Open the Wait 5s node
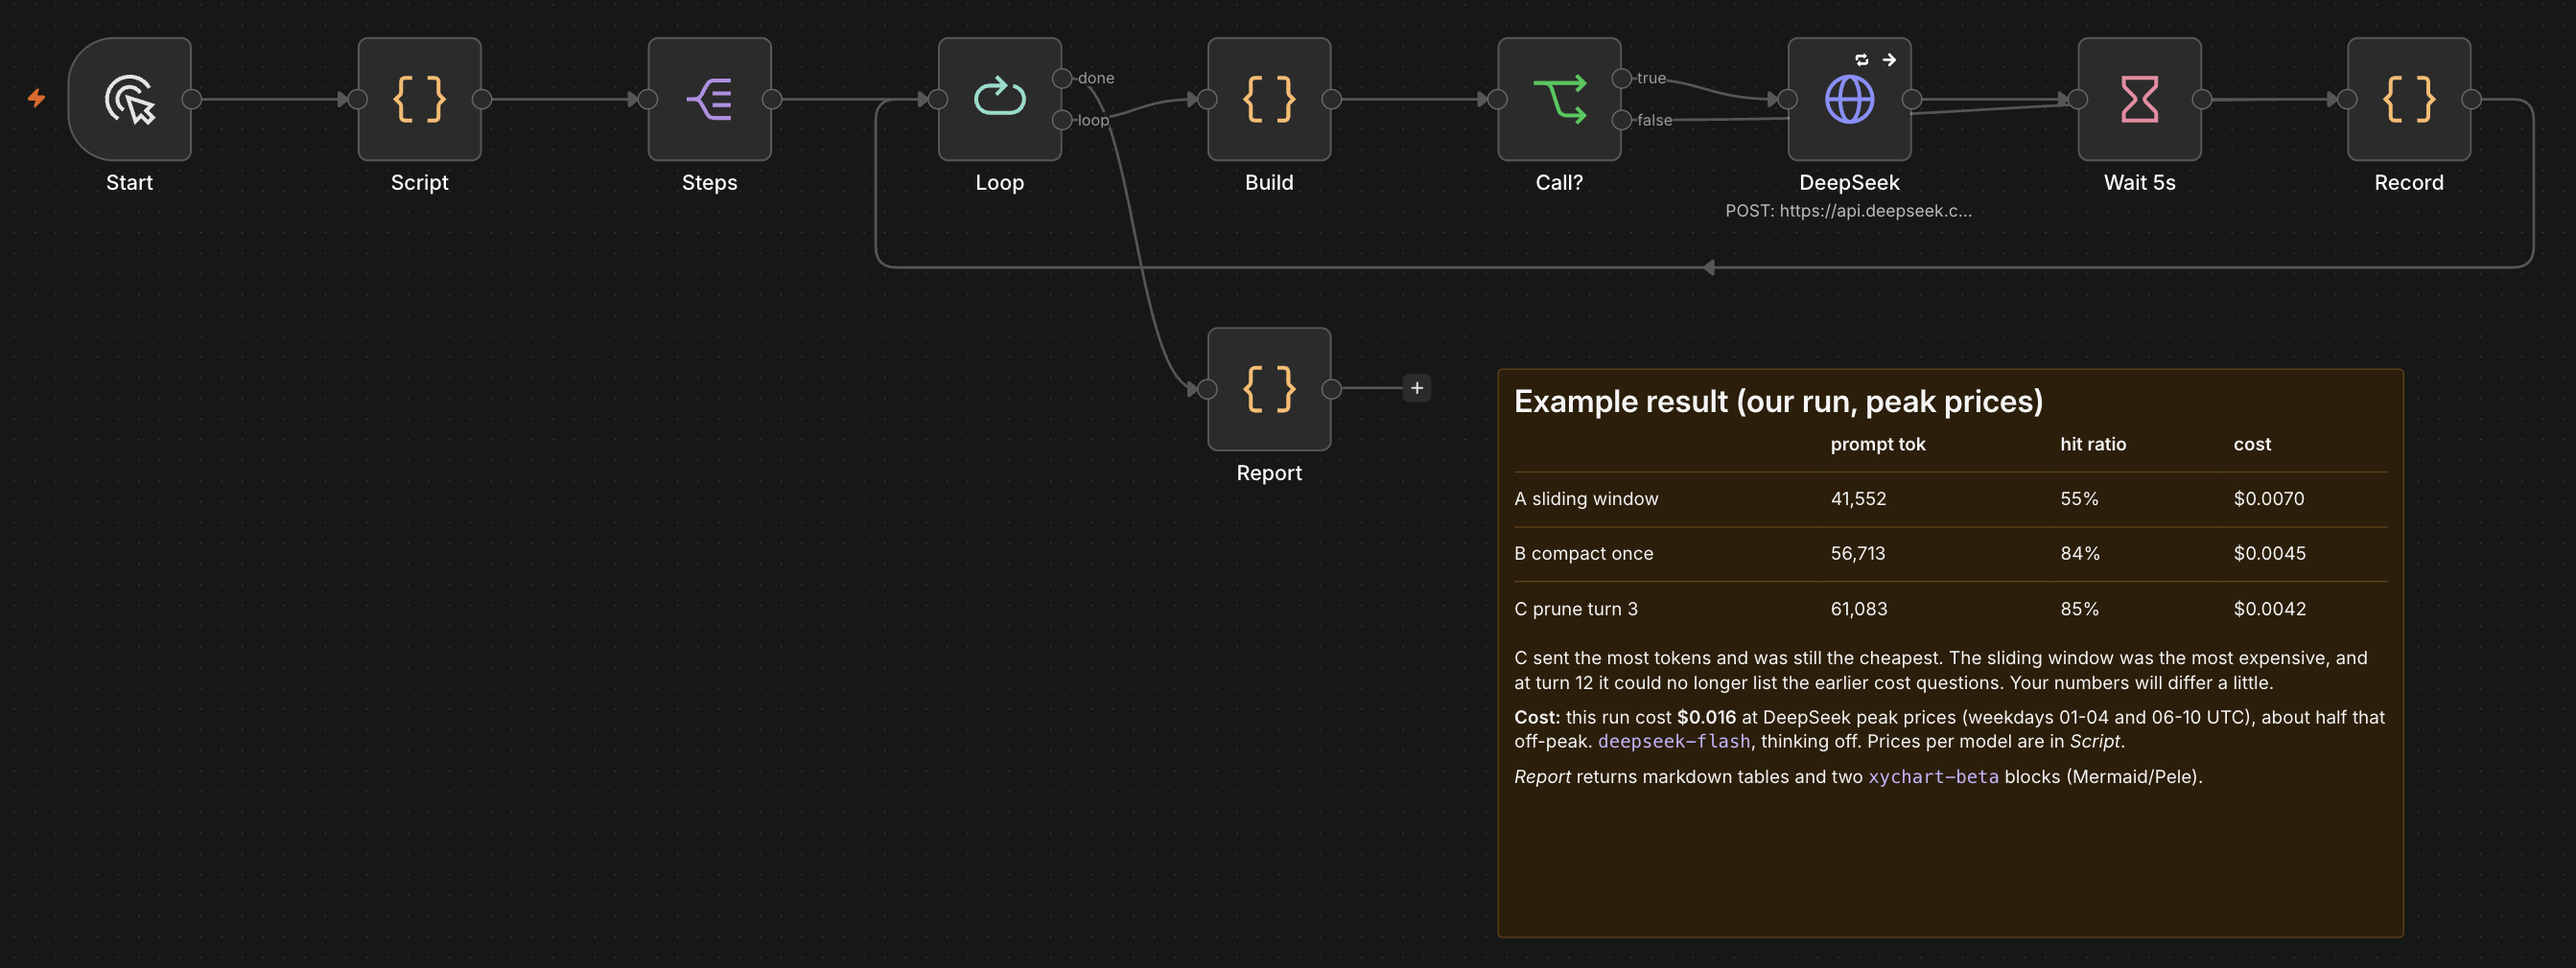The image size is (2576, 968). point(2139,99)
